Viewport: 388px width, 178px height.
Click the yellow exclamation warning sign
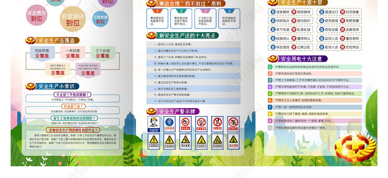click(x=153, y=141)
